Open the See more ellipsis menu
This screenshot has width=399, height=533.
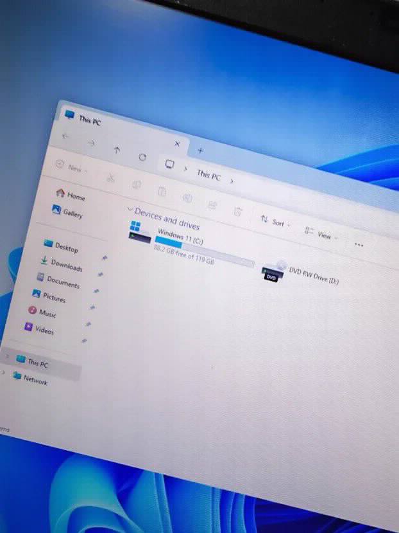359,244
